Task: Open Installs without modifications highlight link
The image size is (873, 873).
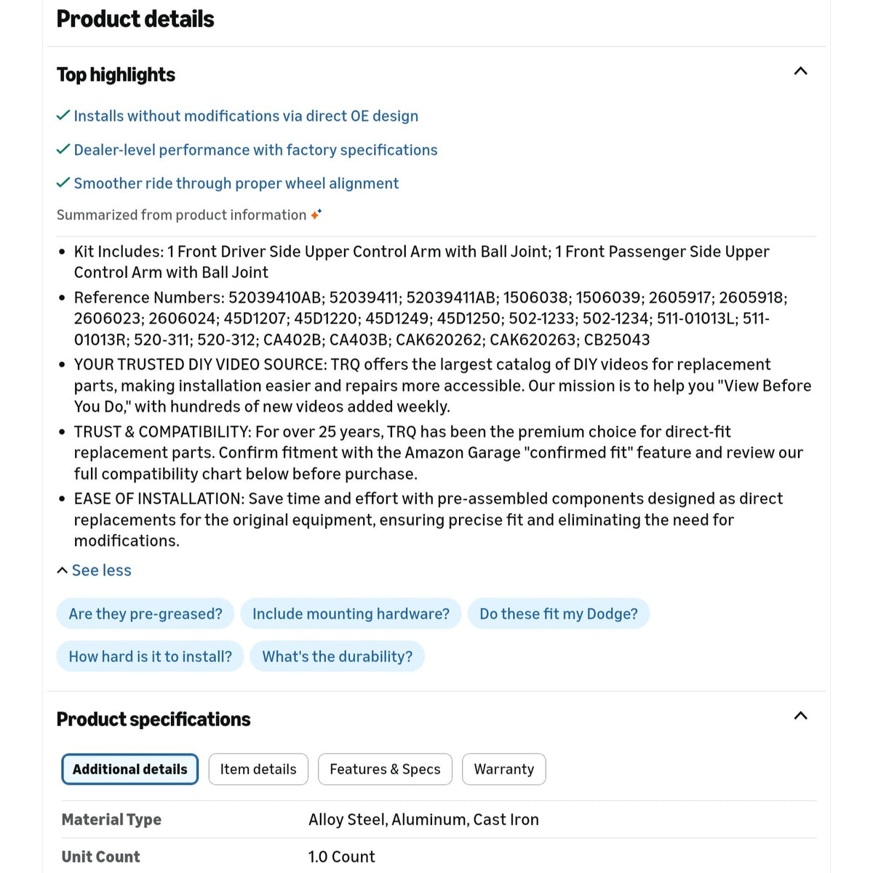Action: pyautogui.click(x=246, y=116)
